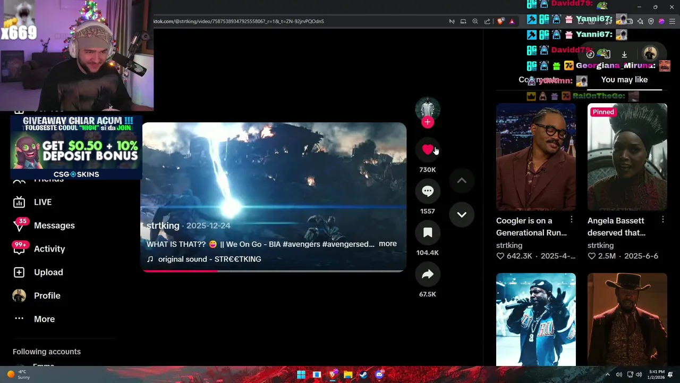Click the zoom magnifier icon in the address bar
680x383 pixels.
(x=475, y=21)
